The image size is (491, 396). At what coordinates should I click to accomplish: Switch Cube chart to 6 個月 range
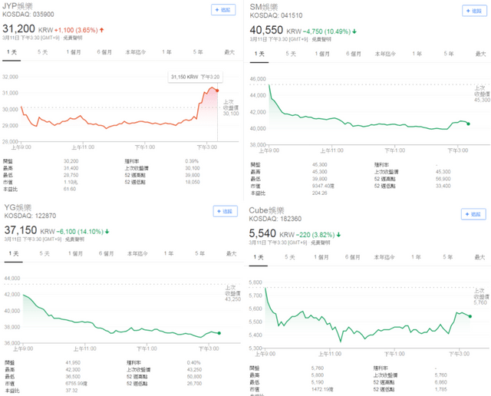point(353,256)
